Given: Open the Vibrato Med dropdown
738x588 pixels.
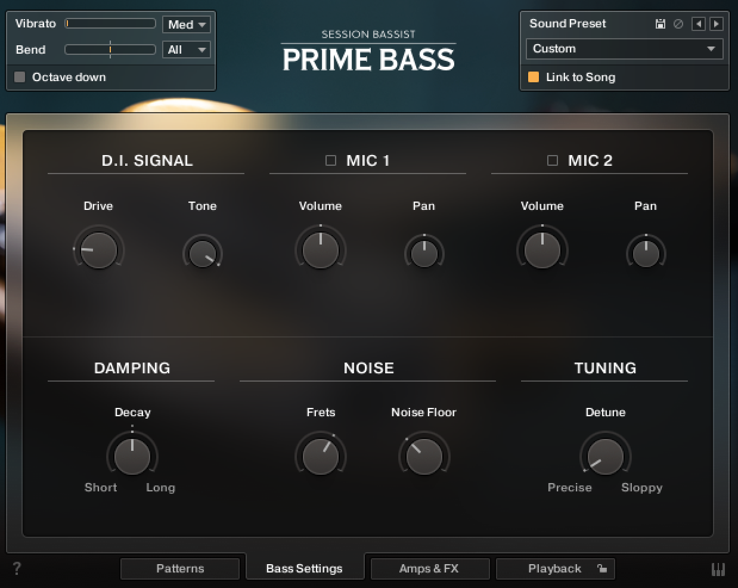Looking at the screenshot, I should click(x=187, y=24).
